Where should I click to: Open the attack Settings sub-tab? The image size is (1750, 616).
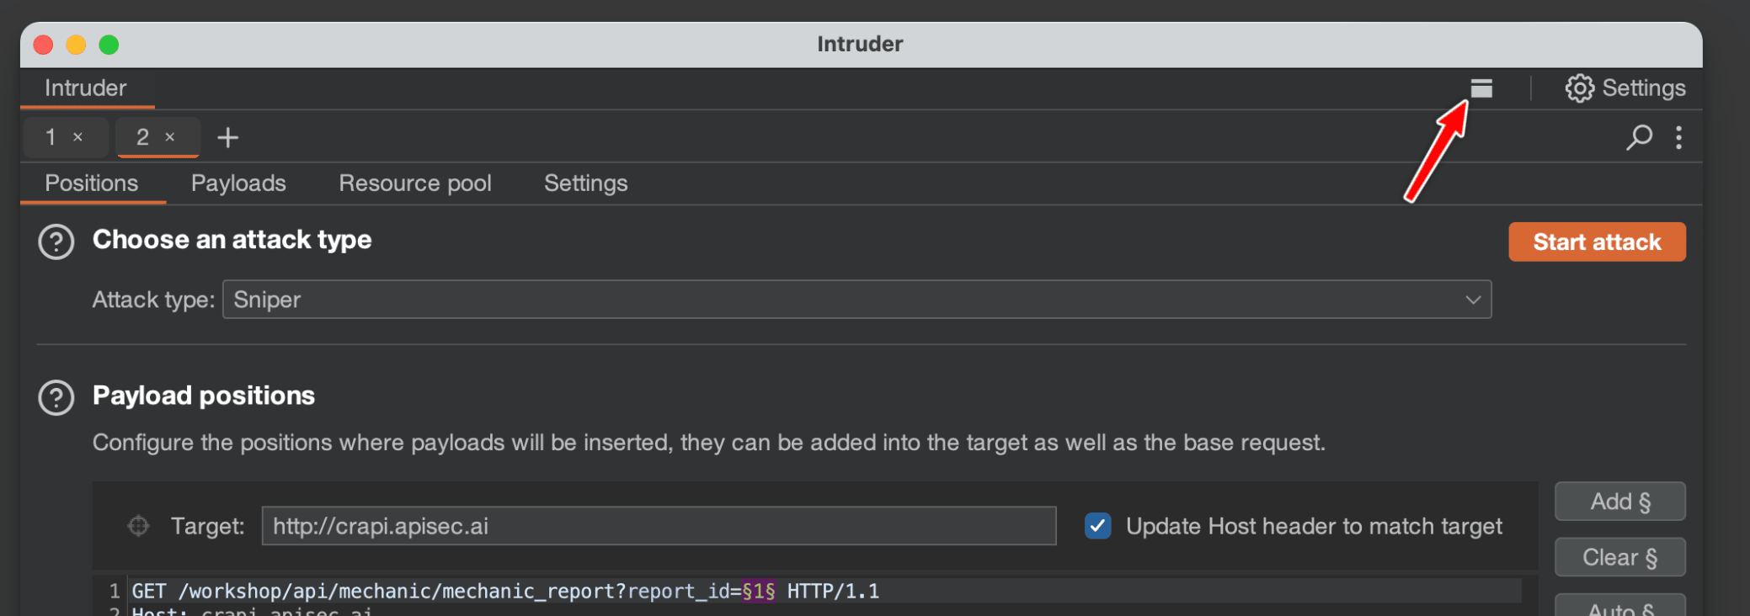point(585,183)
